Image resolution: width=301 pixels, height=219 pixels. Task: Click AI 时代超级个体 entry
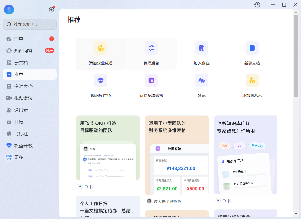[x=243, y=183]
